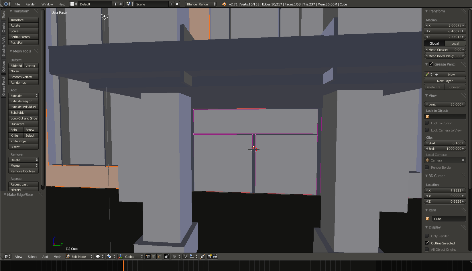Switch to face select mode icon

click(x=159, y=256)
